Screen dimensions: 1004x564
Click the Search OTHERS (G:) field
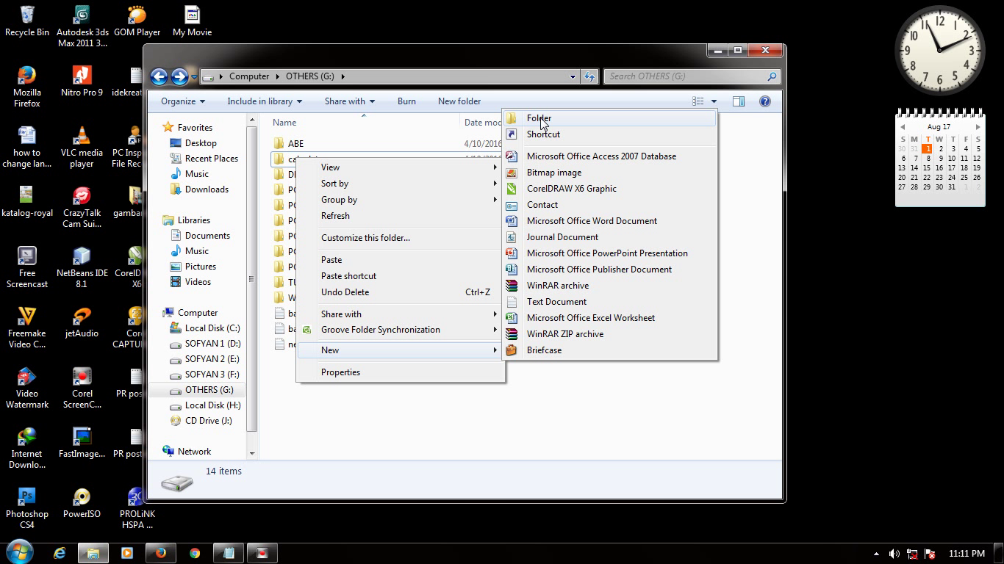pos(691,76)
